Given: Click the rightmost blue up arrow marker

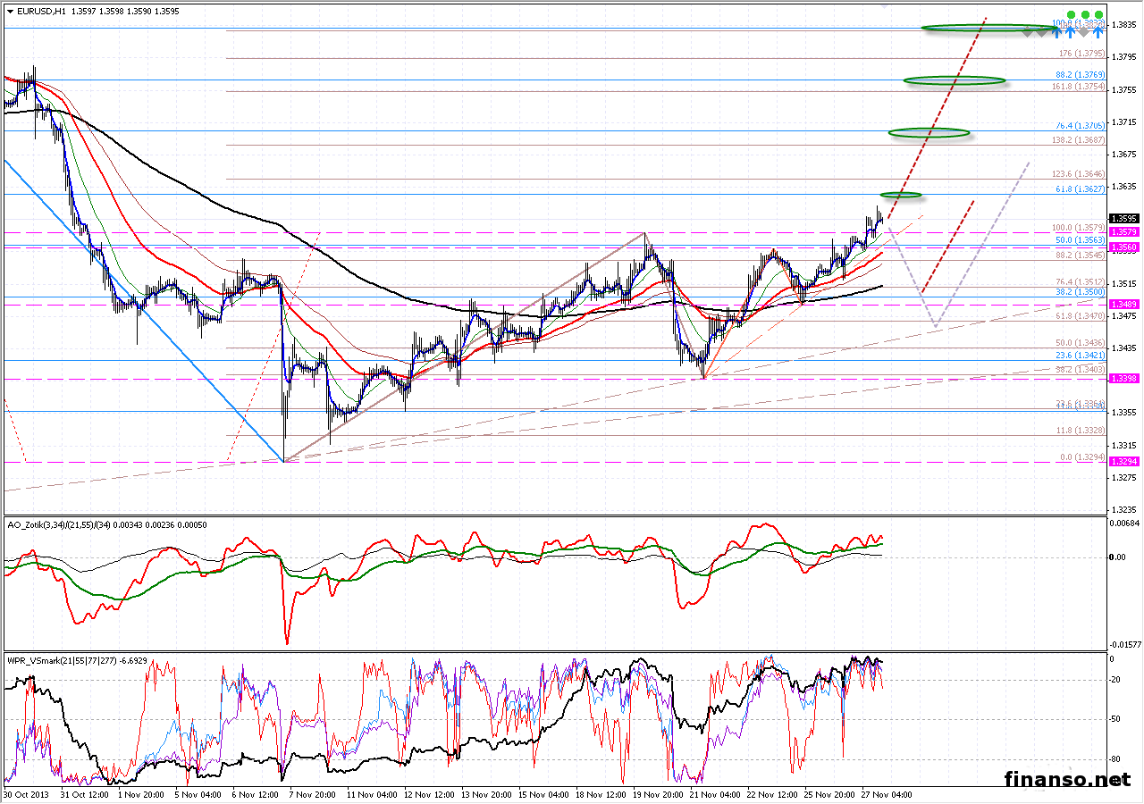Looking at the screenshot, I should pos(1098,32).
